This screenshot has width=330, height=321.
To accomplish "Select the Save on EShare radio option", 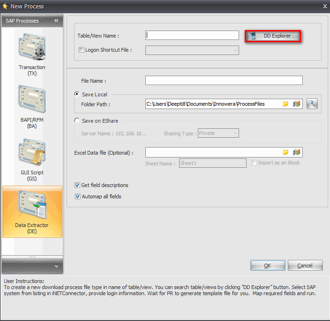I will [x=77, y=120].
